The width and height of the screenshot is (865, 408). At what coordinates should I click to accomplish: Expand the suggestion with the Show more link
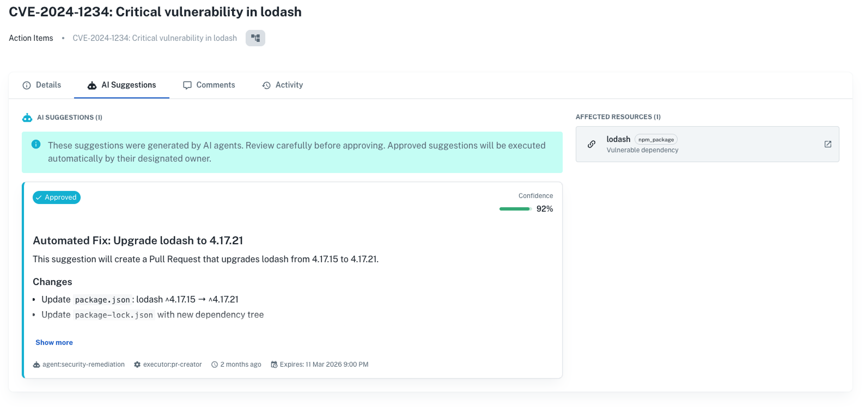53,342
